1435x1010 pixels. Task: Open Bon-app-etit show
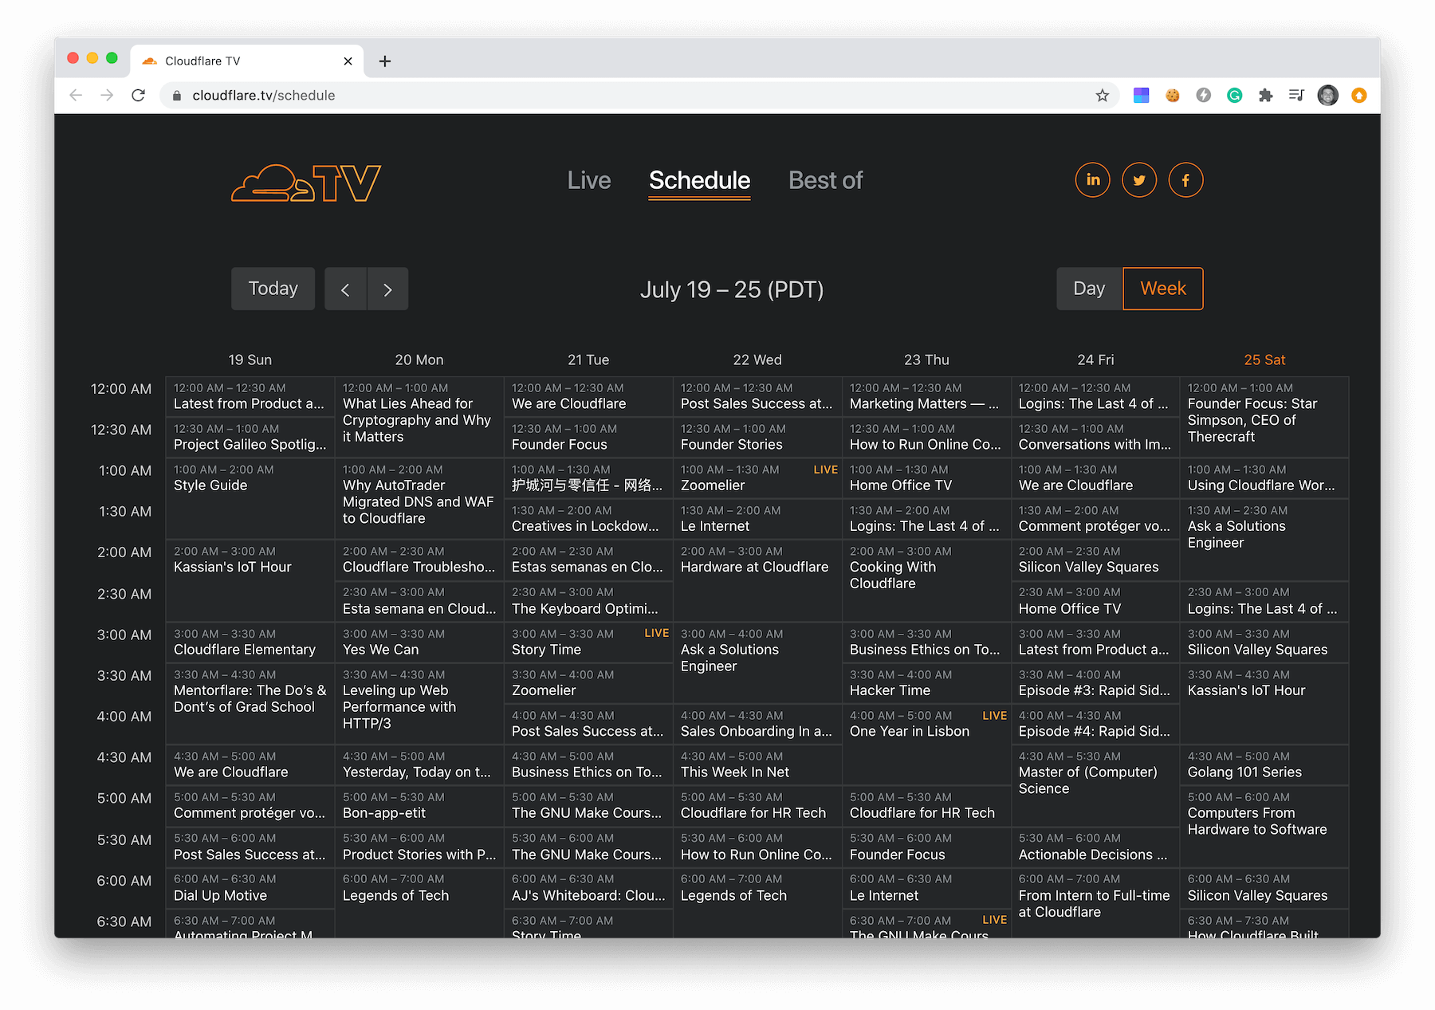[419, 806]
